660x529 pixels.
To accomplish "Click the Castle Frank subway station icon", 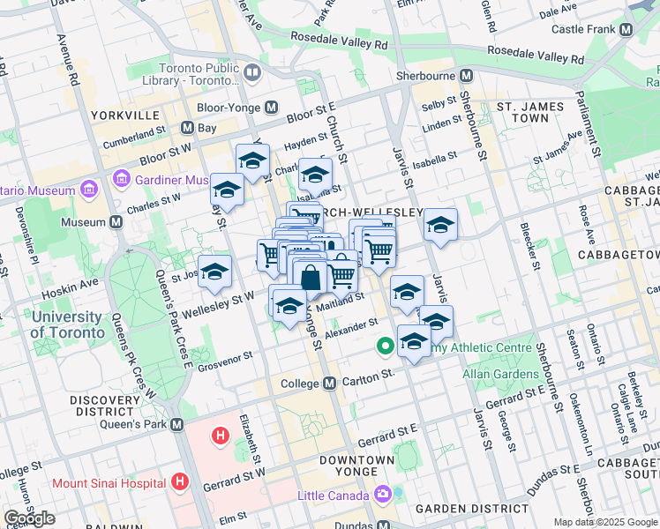I will point(626,29).
